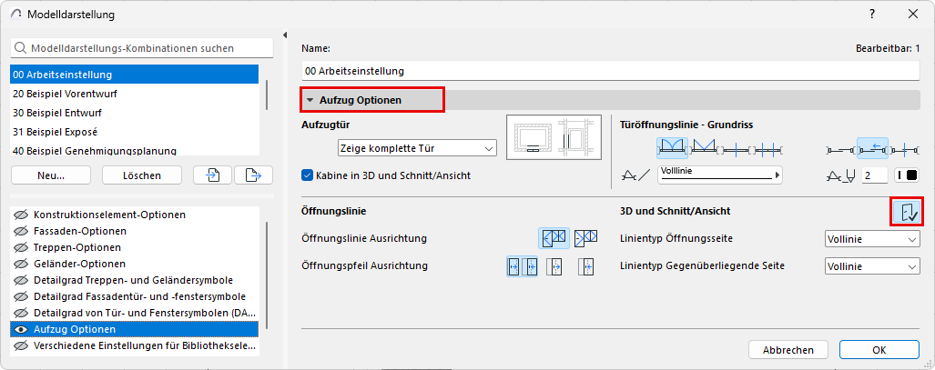Viewport: 935px width, 370px height.
Task: Choose the second Öffnungslinie Ausrichtung icon
Action: [x=585, y=238]
